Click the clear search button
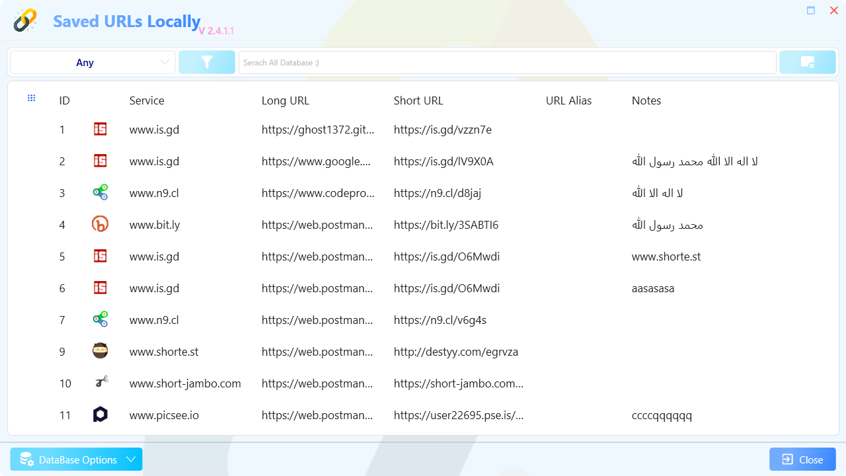846x476 pixels. 808,62
